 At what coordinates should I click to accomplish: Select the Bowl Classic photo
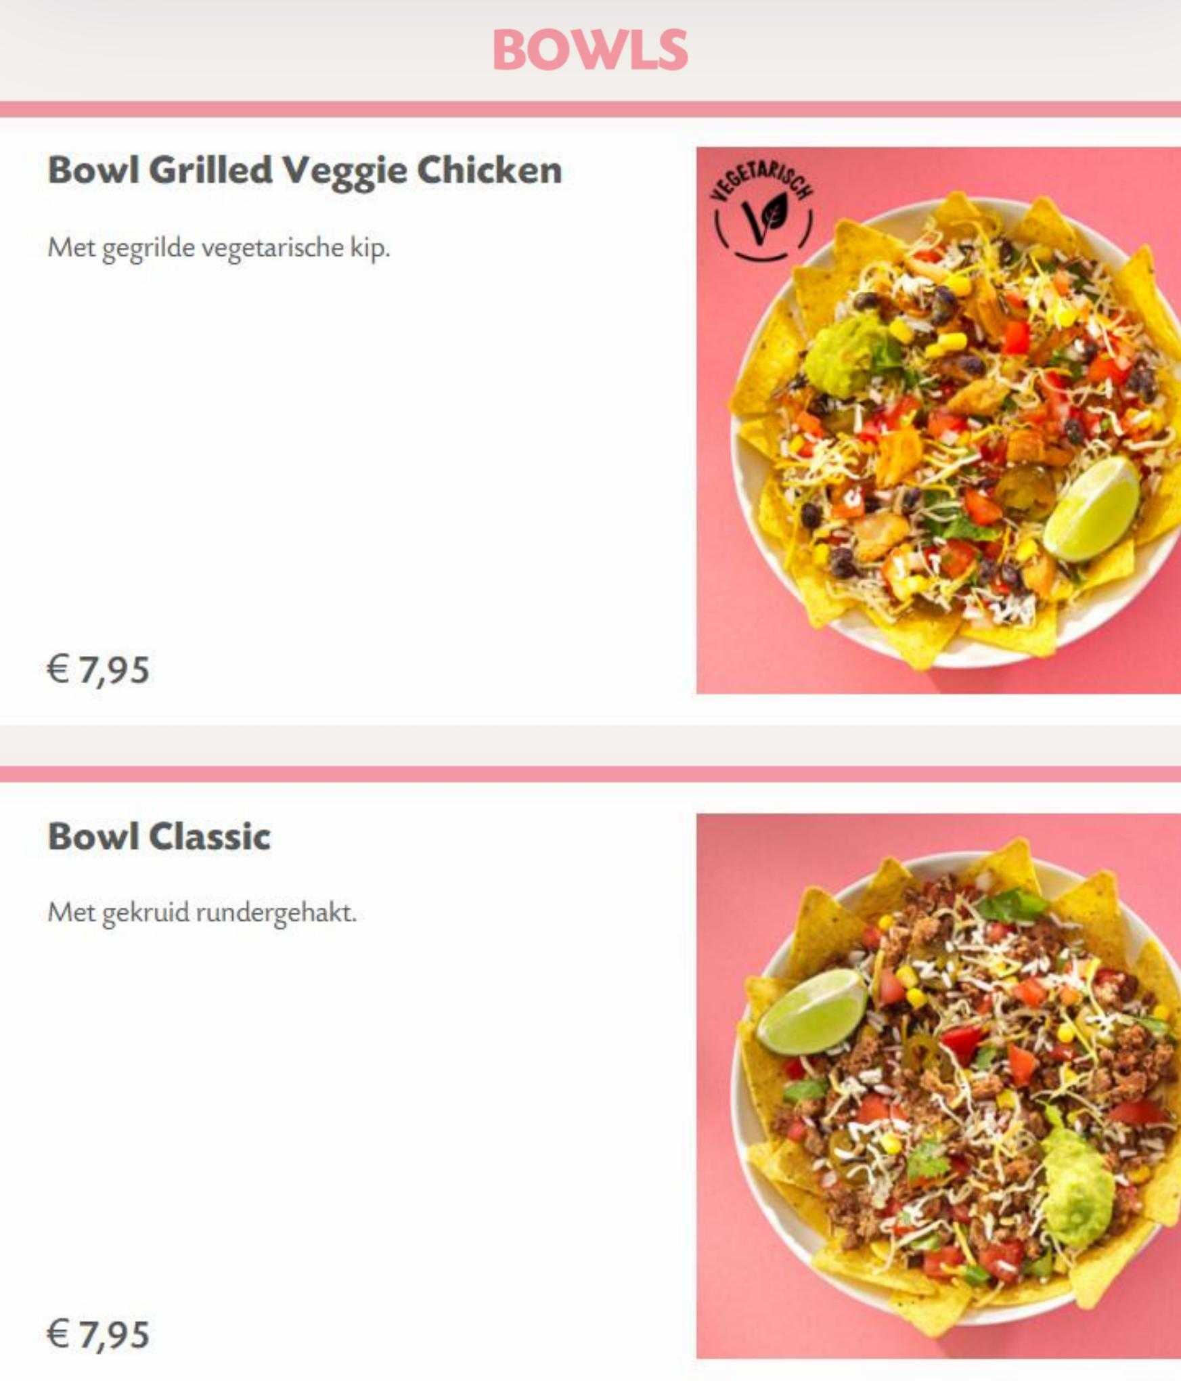pyautogui.click(x=939, y=1086)
